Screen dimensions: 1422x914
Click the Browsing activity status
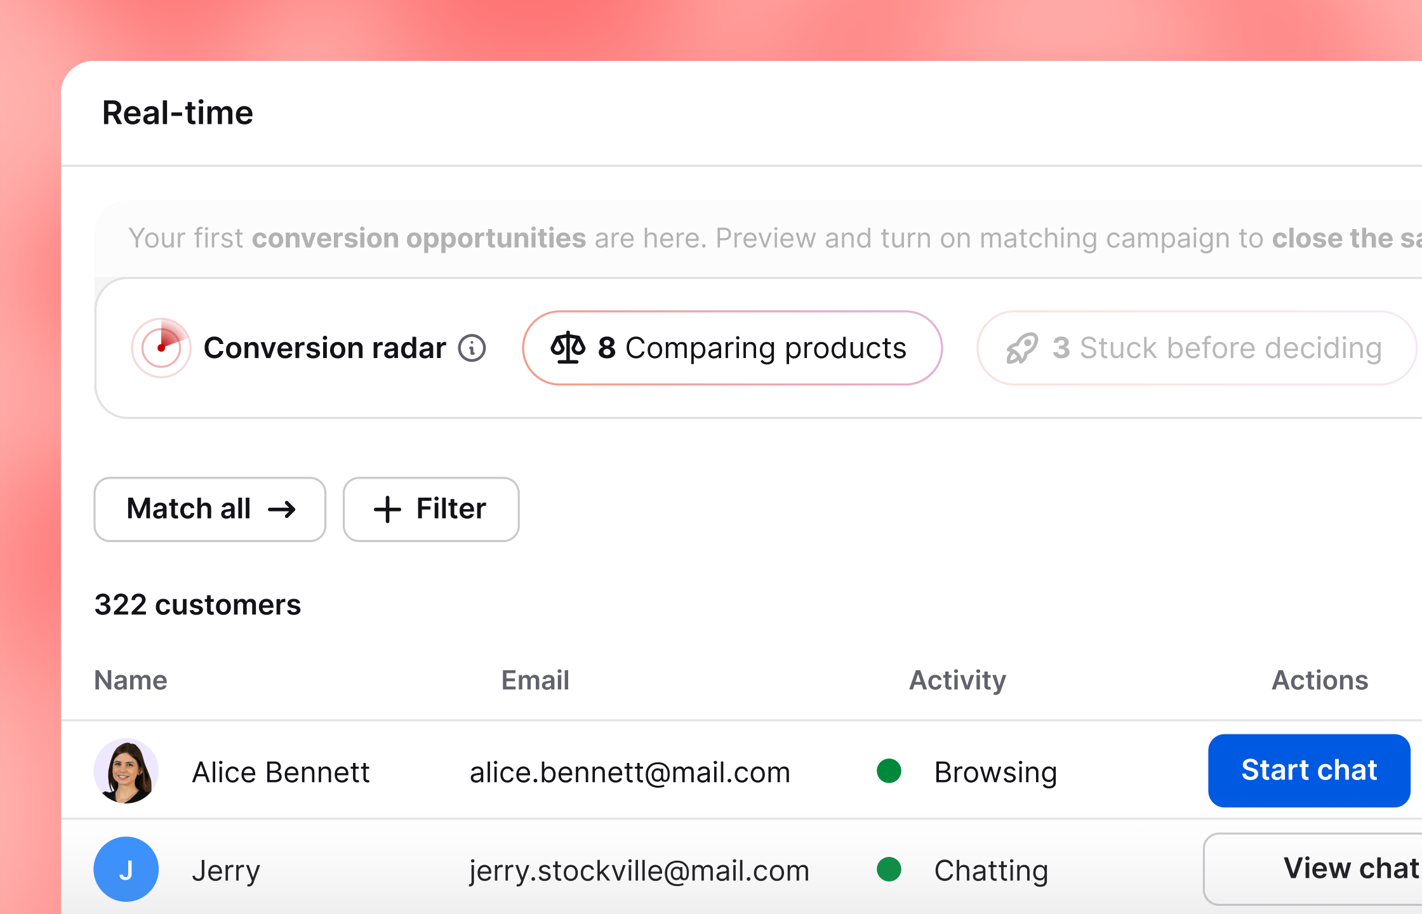click(995, 772)
